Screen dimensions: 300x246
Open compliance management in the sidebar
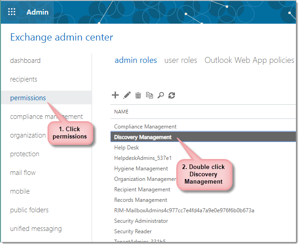(46, 117)
